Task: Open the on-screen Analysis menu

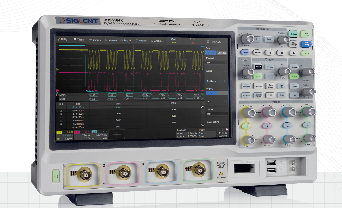Action: [x=157, y=41]
